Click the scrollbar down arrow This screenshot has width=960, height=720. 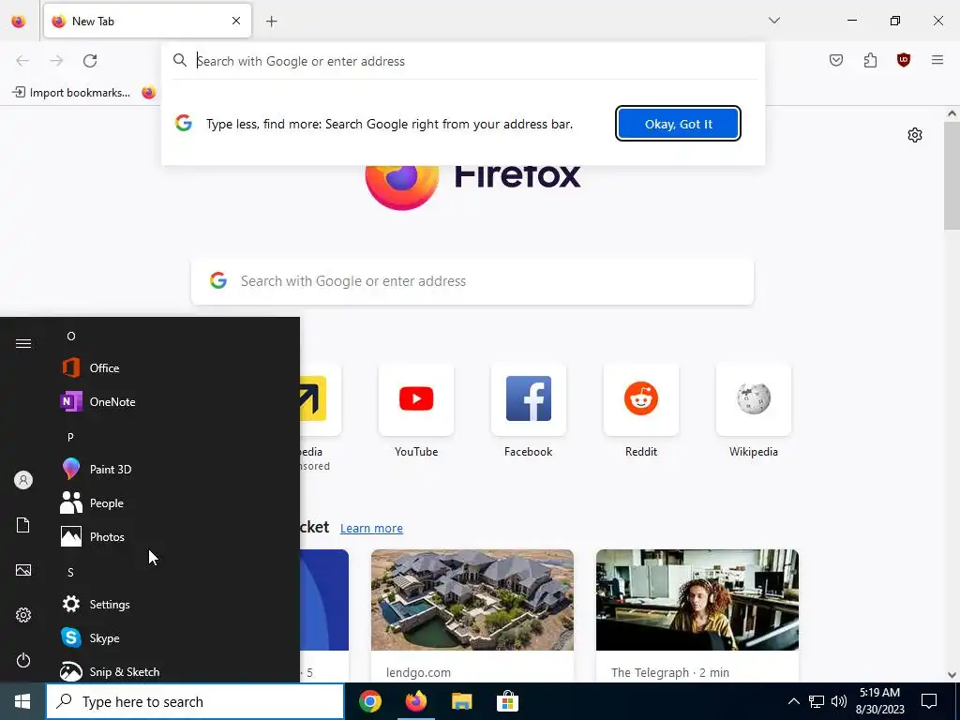[x=952, y=675]
